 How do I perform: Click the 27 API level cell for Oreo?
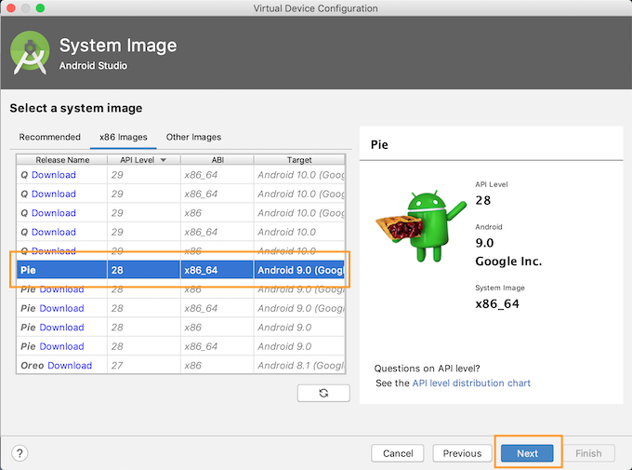[144, 365]
